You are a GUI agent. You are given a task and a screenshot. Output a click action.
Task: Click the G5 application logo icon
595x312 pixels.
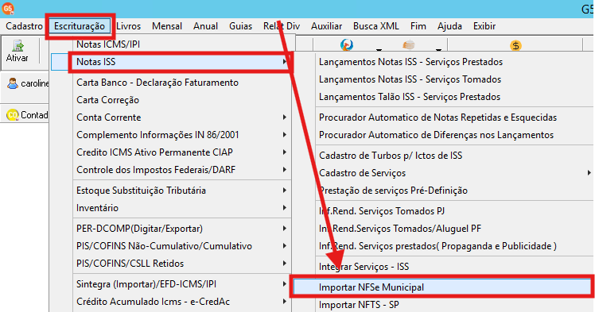[8, 8]
